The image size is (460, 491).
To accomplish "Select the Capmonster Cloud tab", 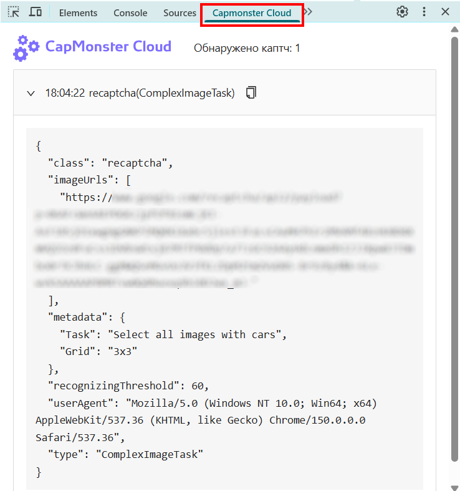I will (252, 13).
